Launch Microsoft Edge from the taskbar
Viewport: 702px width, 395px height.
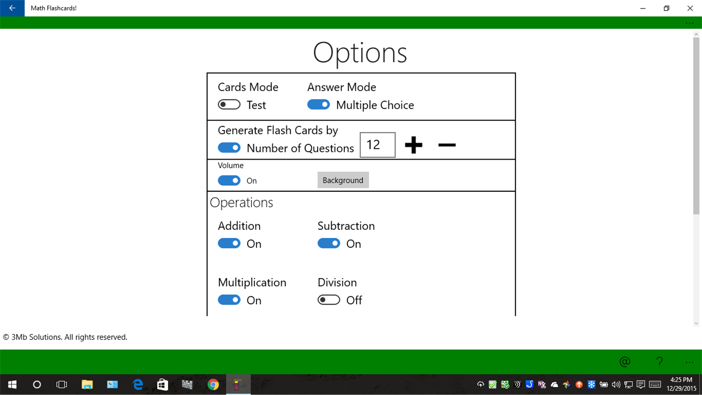click(x=137, y=384)
